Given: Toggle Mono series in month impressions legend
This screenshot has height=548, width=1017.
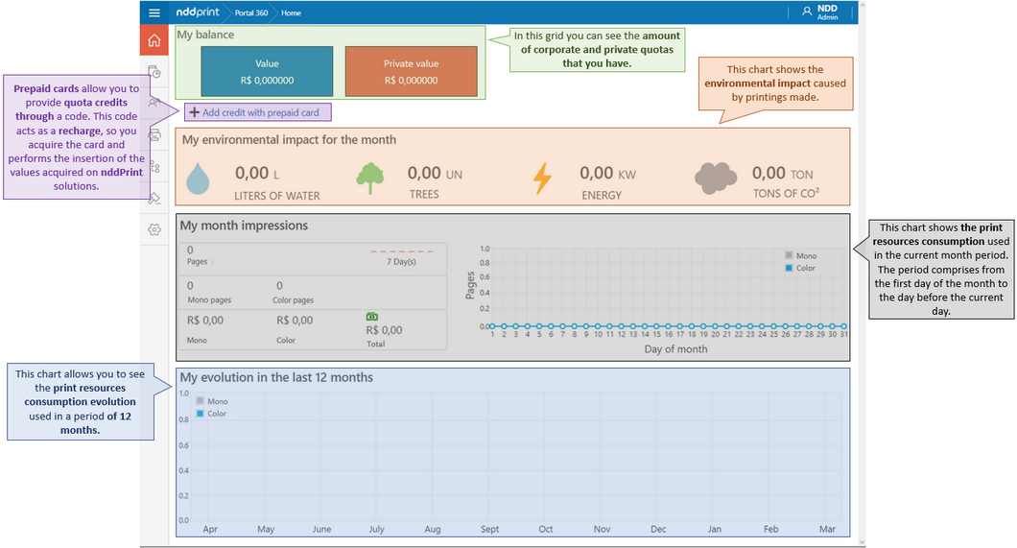Looking at the screenshot, I should 800,255.
